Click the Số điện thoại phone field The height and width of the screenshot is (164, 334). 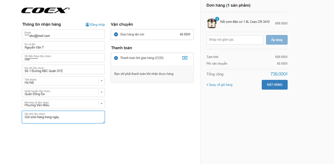63,58
